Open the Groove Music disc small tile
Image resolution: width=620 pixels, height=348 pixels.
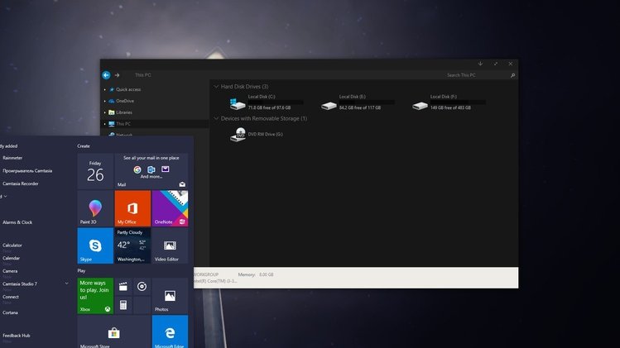142,287
